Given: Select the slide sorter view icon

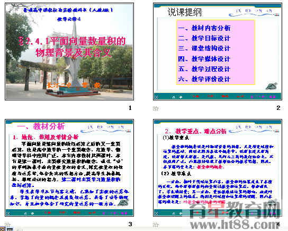Looking at the screenshot, I should point(3,229).
